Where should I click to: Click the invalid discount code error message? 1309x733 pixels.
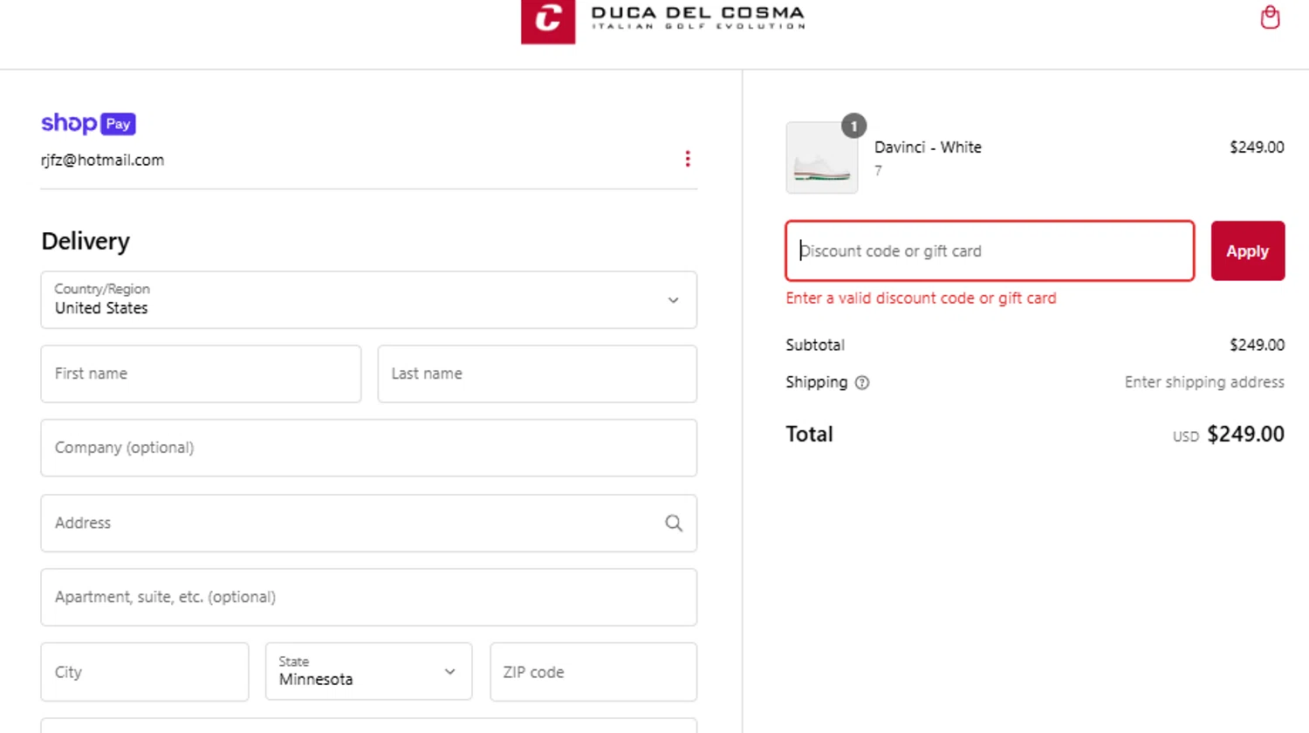(921, 298)
